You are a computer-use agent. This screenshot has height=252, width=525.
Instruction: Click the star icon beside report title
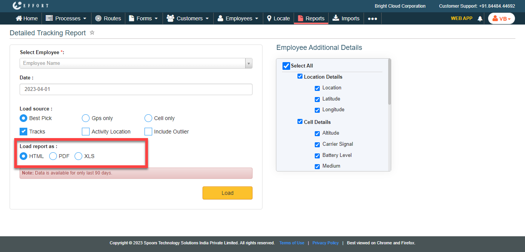(92, 33)
